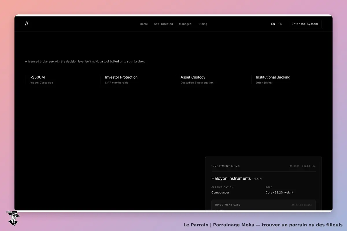The height and width of the screenshot is (231, 347).
Task: Click the Asset Custody heading
Action: [x=193, y=77]
